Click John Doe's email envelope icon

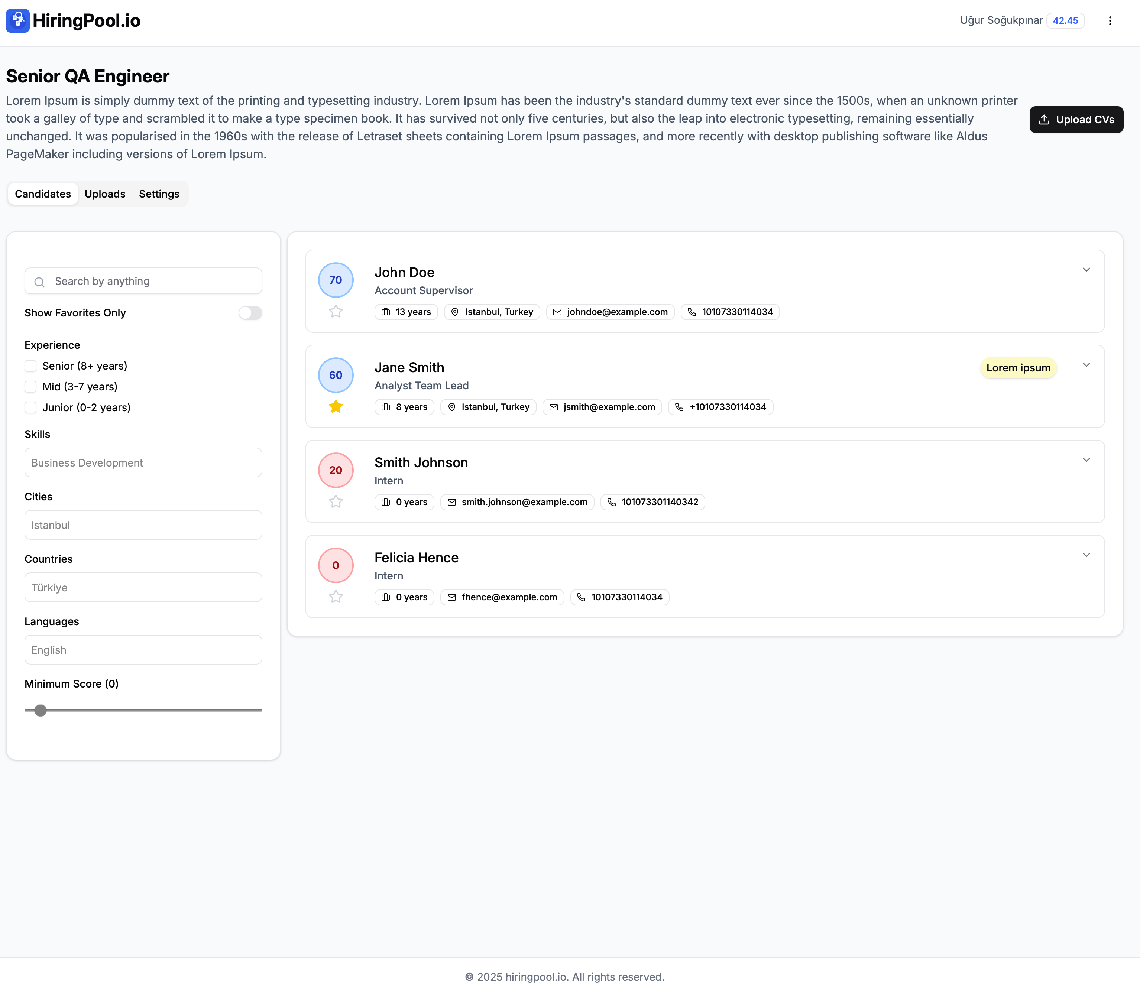[557, 312]
